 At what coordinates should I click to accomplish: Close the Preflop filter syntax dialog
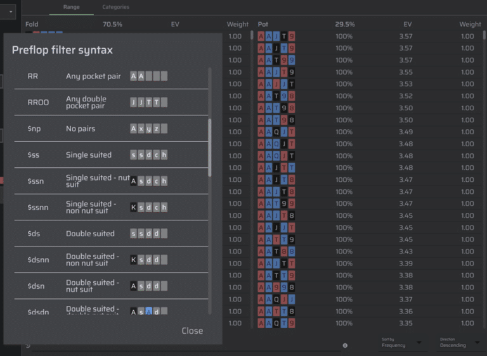(x=192, y=331)
